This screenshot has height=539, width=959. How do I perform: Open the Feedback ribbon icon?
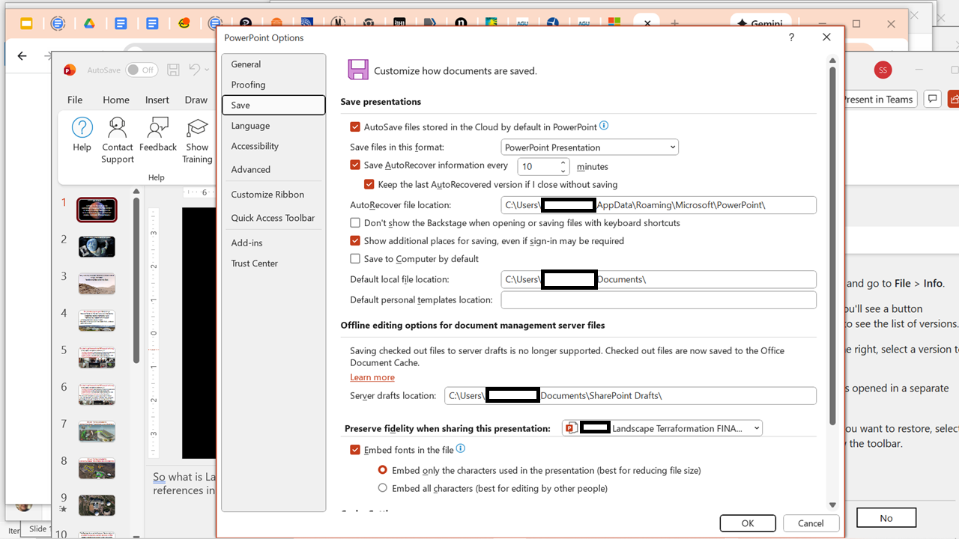[158, 127]
